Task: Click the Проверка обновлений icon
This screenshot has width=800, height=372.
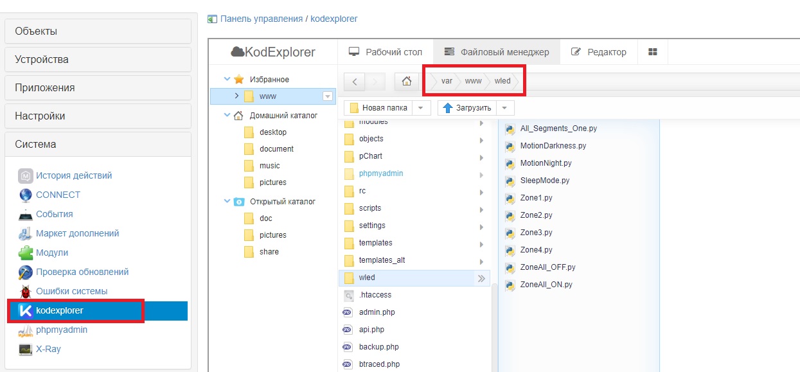Action: (x=25, y=272)
